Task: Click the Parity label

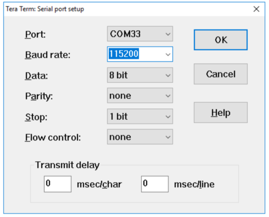Action: [39, 96]
